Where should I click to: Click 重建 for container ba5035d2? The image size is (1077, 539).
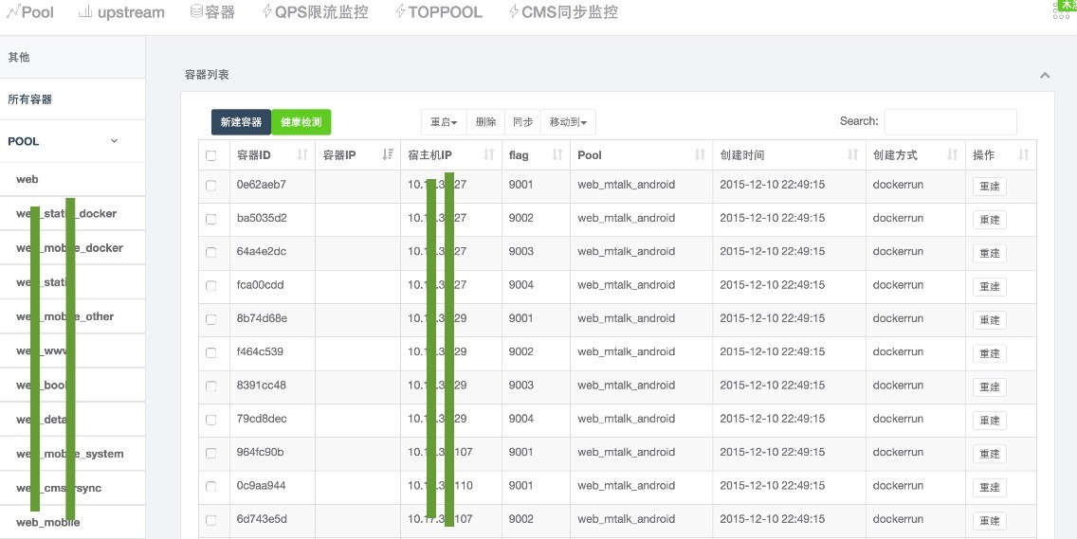(990, 220)
